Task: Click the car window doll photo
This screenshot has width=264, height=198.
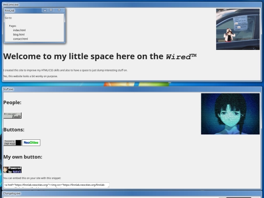Action: pyautogui.click(x=238, y=29)
